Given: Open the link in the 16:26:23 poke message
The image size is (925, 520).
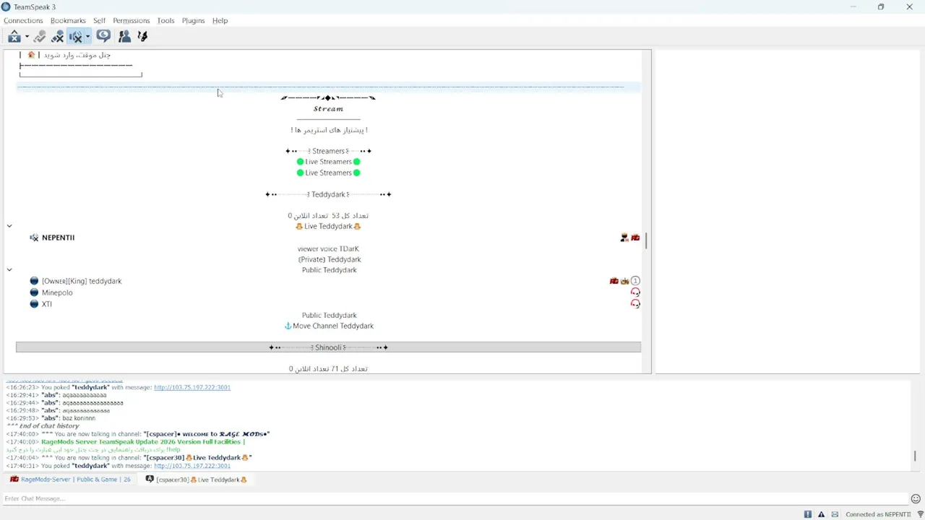Looking at the screenshot, I should (x=192, y=387).
